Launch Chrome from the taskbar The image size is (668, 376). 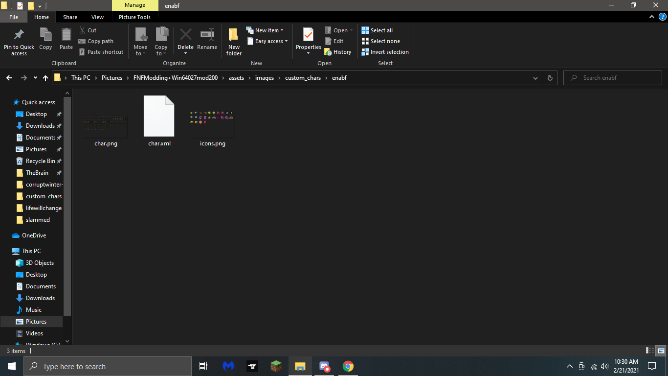[x=348, y=366]
